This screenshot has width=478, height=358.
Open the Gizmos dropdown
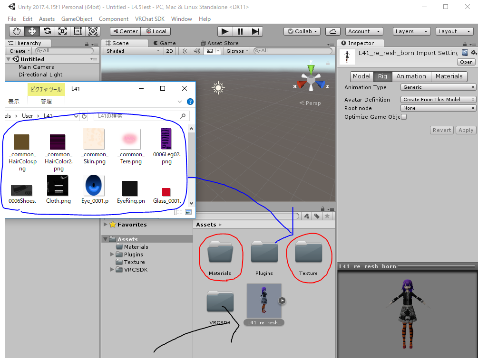click(x=237, y=51)
